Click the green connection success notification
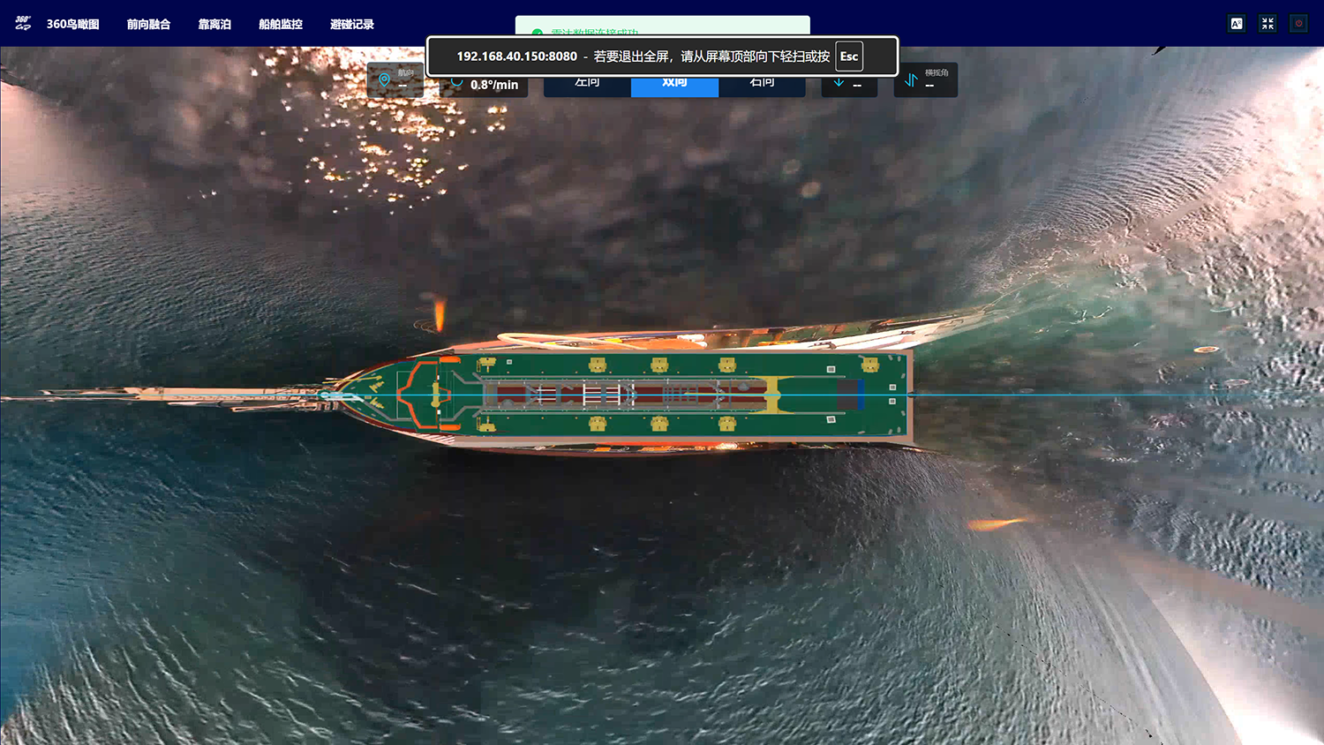The width and height of the screenshot is (1324, 745). 663,26
